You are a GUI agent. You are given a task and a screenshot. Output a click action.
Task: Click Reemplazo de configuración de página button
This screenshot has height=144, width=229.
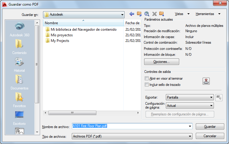pyautogui.click(x=180, y=114)
